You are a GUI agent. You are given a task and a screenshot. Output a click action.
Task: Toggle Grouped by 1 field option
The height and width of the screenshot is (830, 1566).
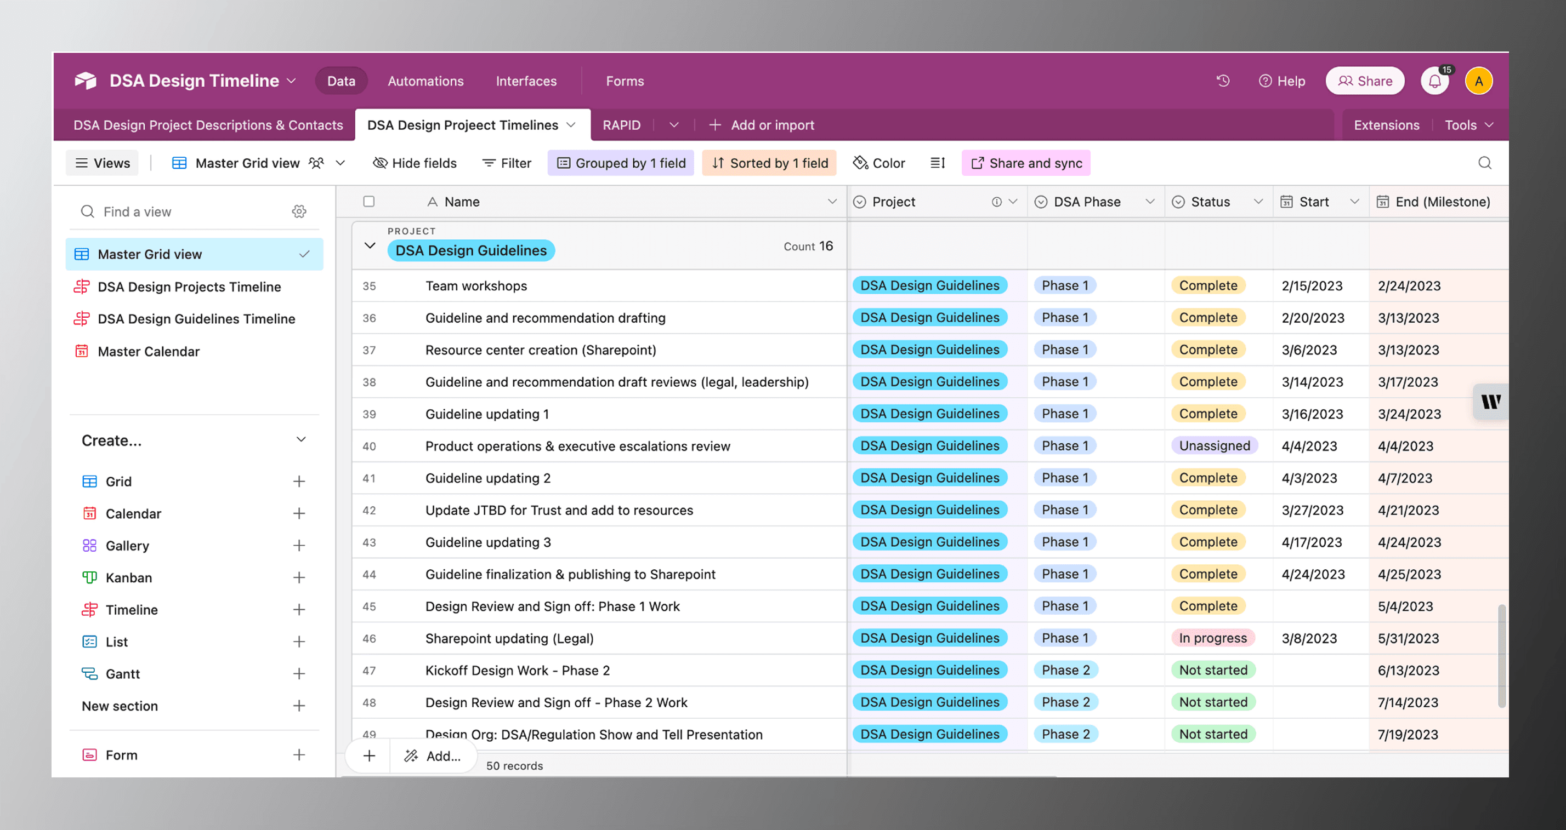pos(621,163)
